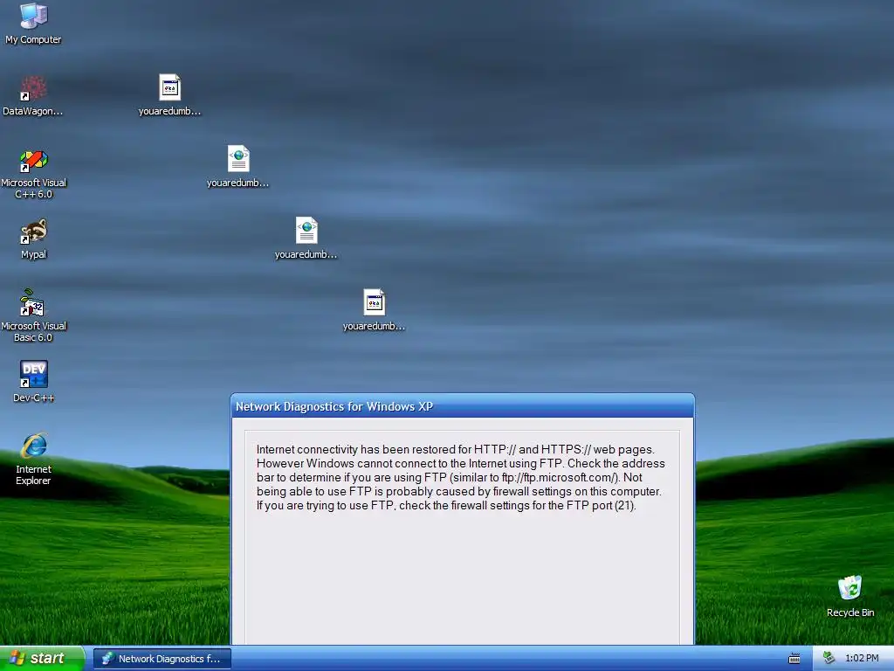894x671 pixels.
Task: Click the diagnostics message about FTP connectivity
Action: coord(461,478)
